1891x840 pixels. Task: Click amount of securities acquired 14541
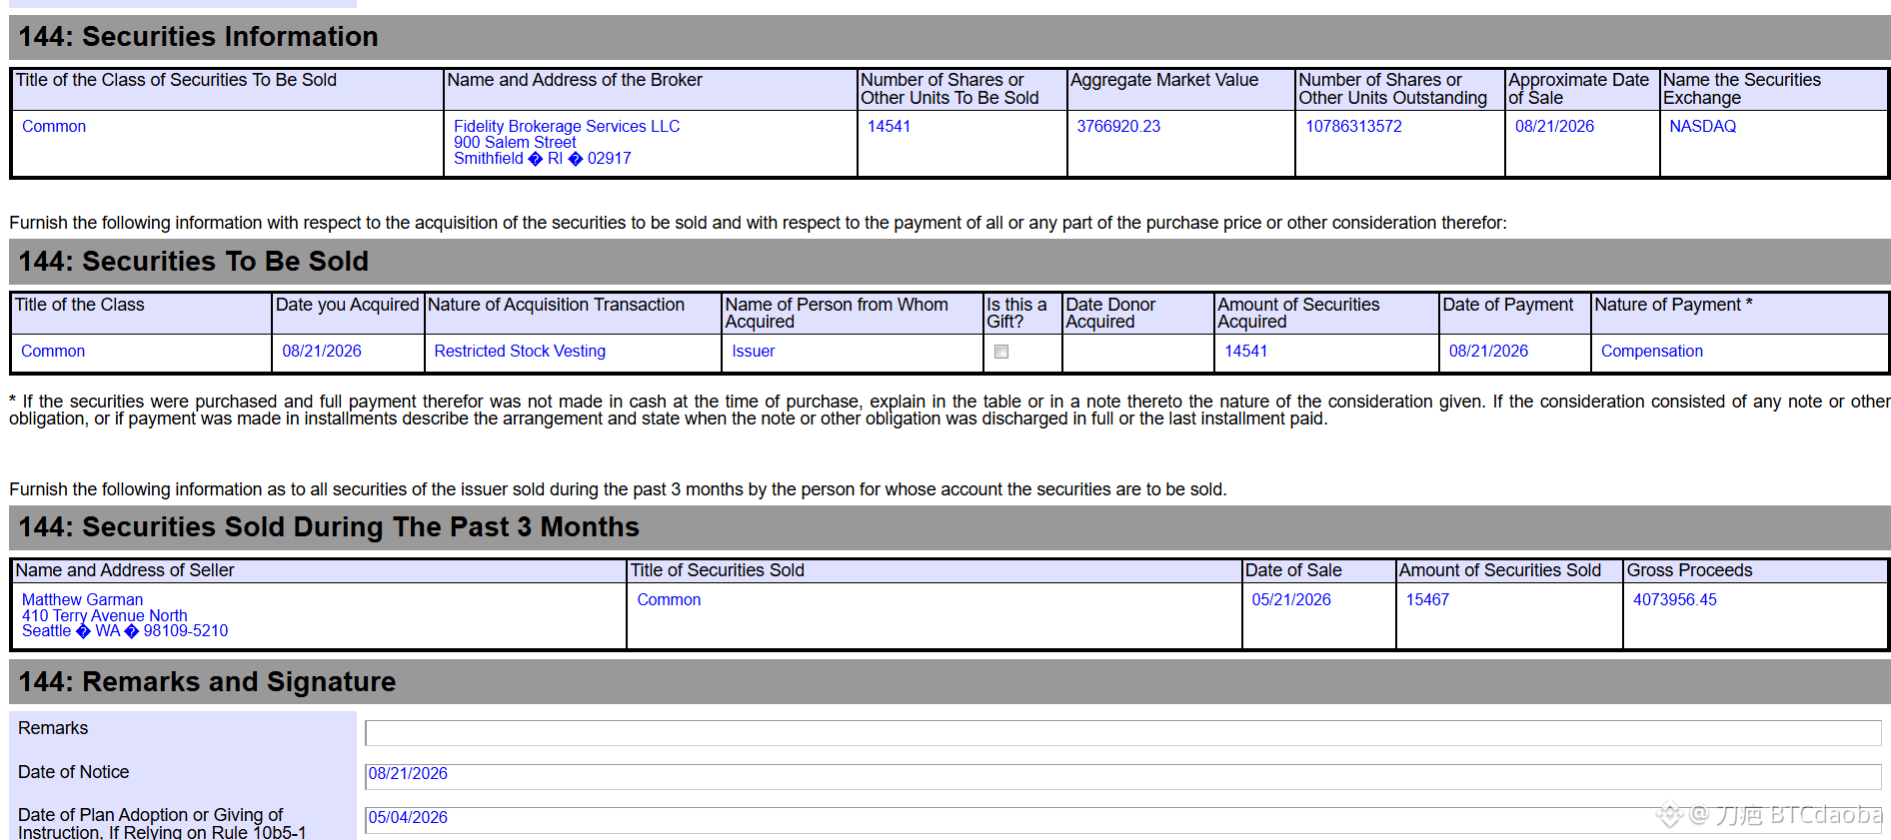(1245, 352)
